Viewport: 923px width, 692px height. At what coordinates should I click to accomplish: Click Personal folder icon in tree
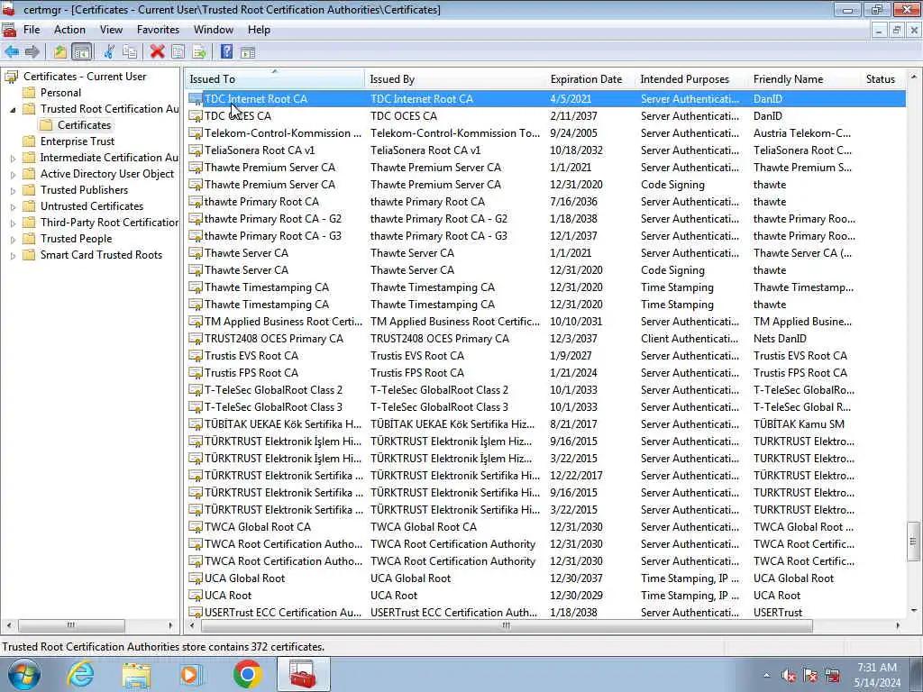pos(29,93)
